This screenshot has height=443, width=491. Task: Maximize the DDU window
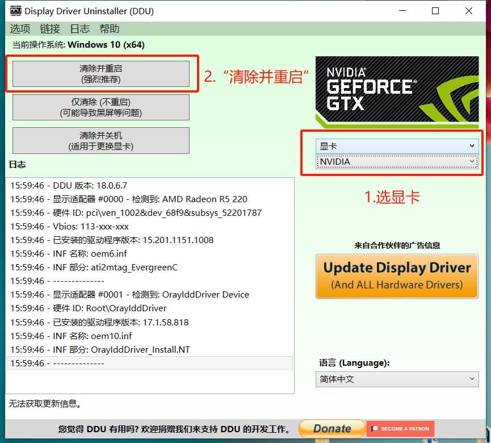[435, 11]
